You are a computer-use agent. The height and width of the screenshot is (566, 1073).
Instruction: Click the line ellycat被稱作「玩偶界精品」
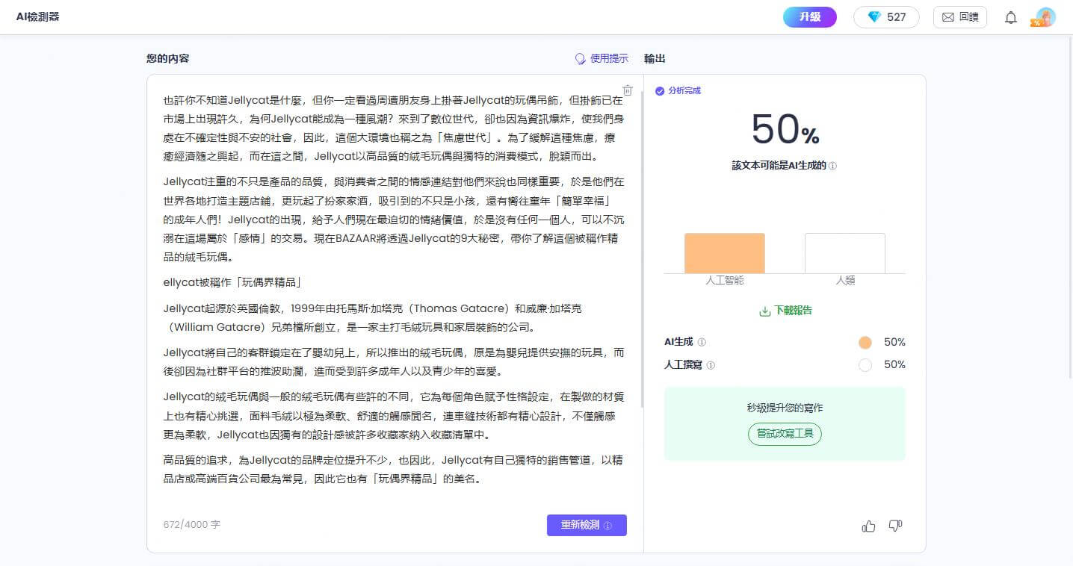point(232,282)
